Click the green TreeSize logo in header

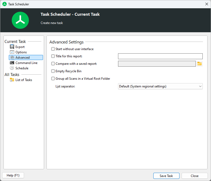[x=20, y=20]
